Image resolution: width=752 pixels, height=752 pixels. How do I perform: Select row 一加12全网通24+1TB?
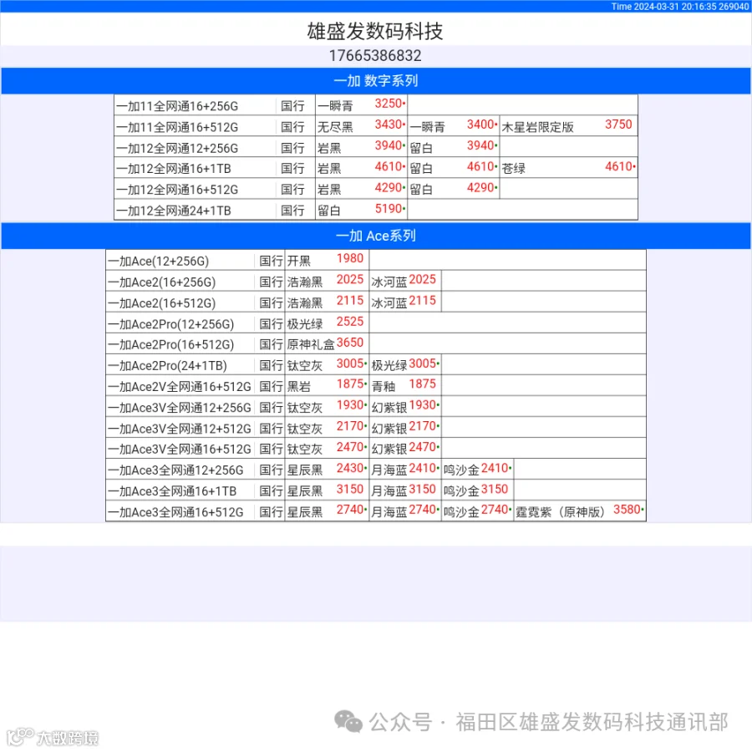376,210
